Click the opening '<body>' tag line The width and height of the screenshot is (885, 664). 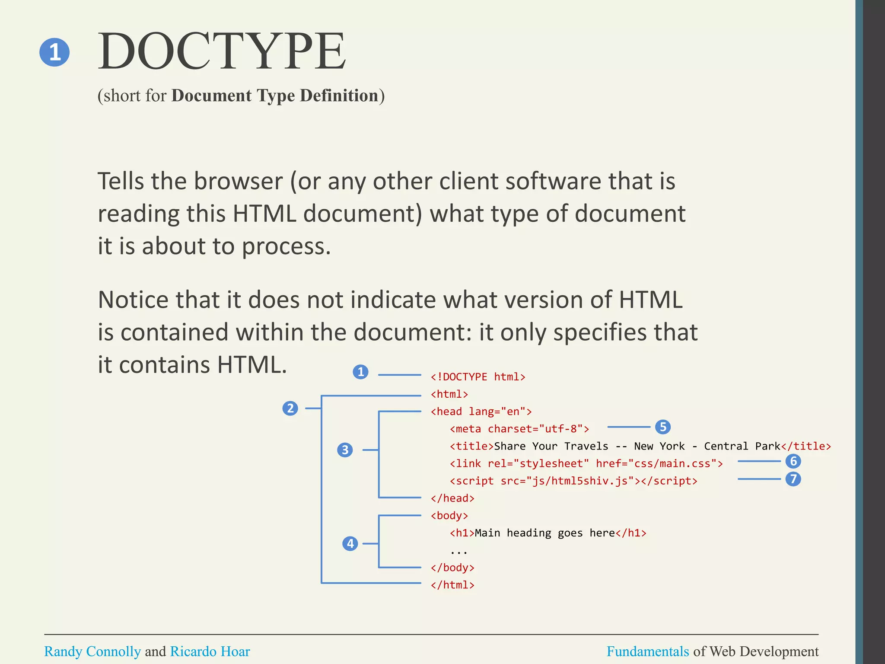pos(449,515)
